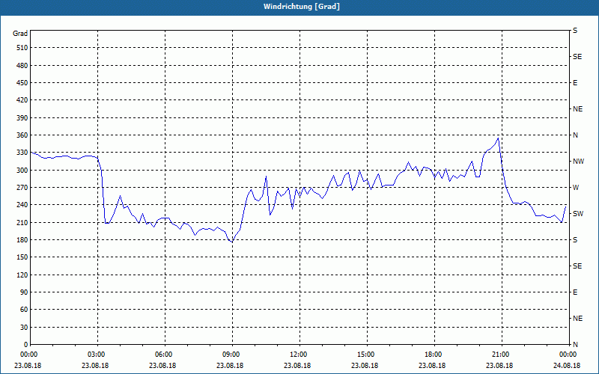This screenshot has width=599, height=374.
Task: Click the 150 degree axis label
Action: coord(22,257)
